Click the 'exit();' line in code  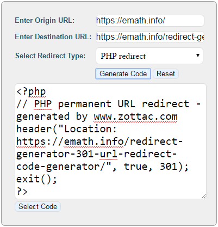click(36, 179)
